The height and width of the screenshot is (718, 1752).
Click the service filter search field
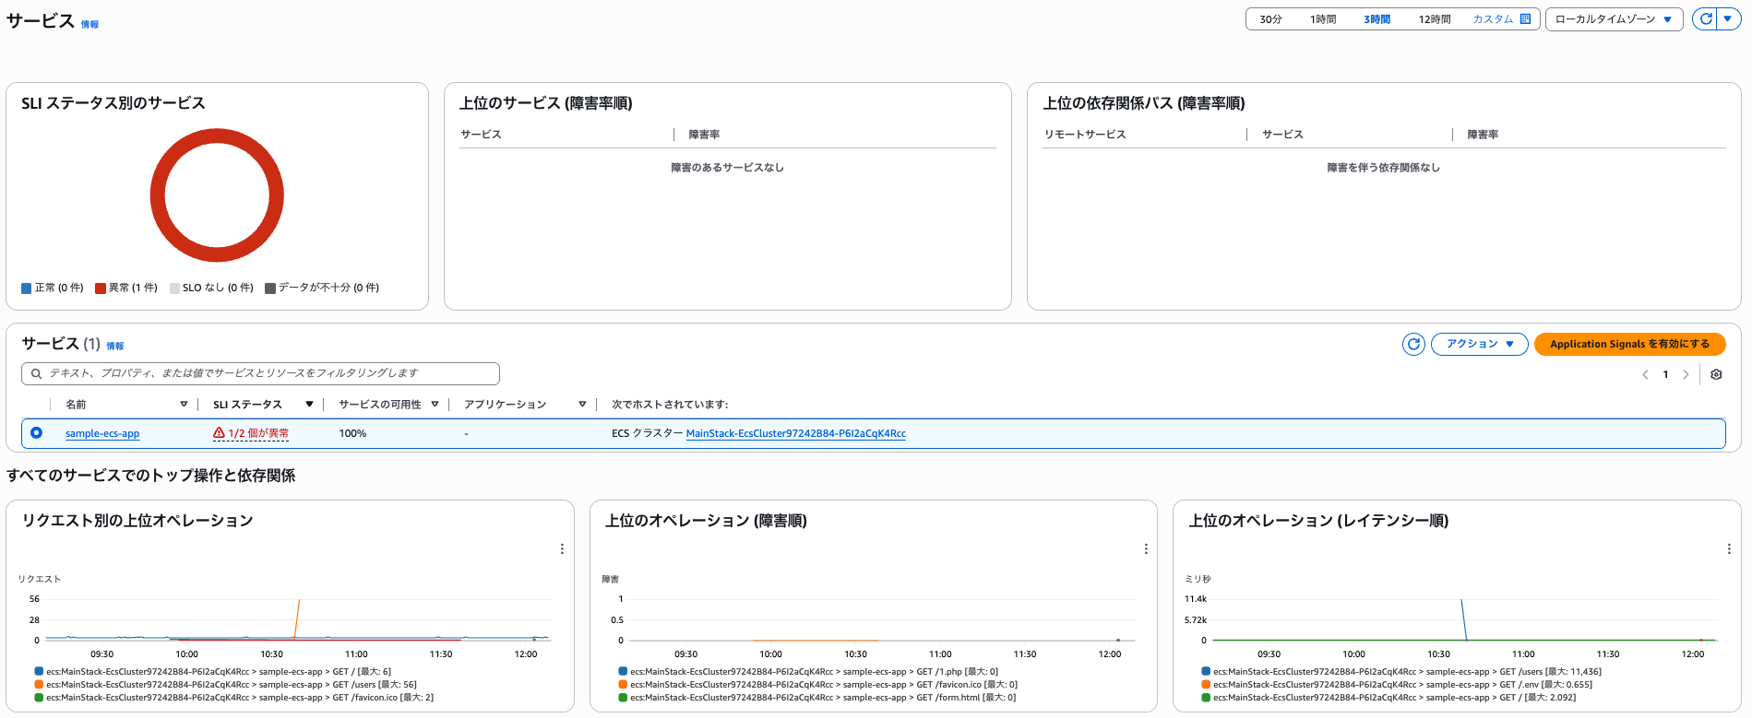tap(260, 373)
